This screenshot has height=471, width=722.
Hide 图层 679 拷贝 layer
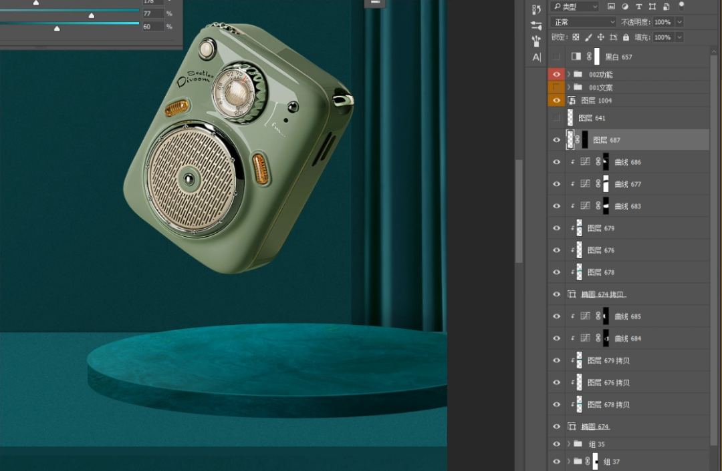click(x=556, y=360)
